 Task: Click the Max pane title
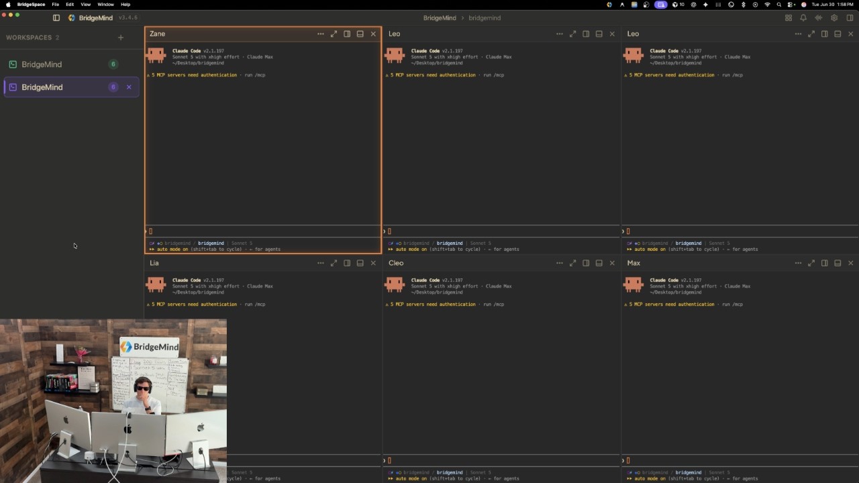(x=634, y=263)
